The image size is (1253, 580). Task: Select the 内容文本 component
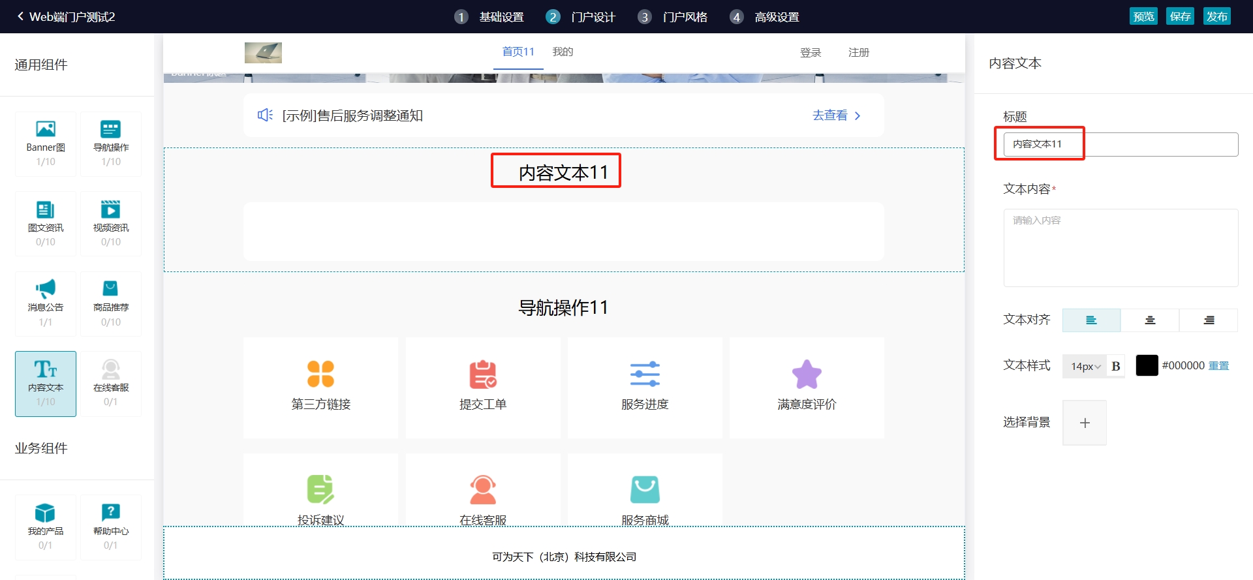pyautogui.click(x=46, y=384)
